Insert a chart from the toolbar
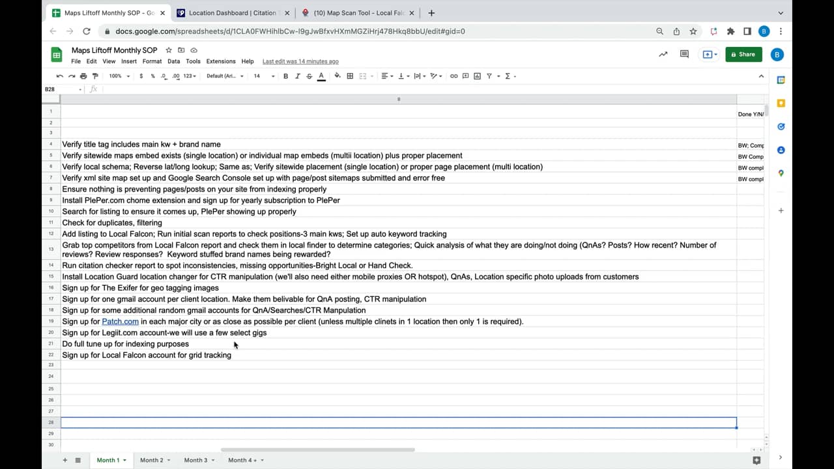The image size is (834, 469). [478, 76]
